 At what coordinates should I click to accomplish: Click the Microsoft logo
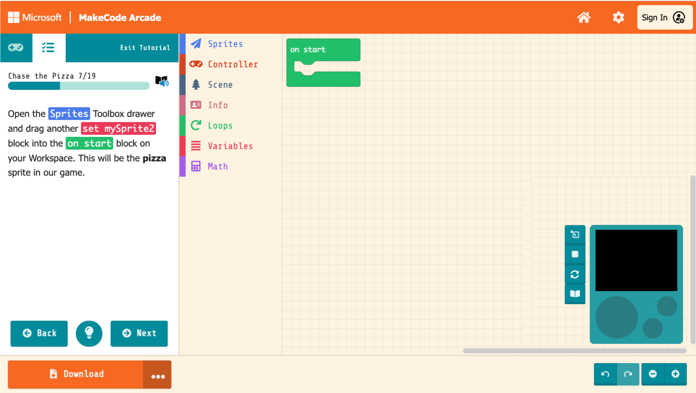coord(35,18)
